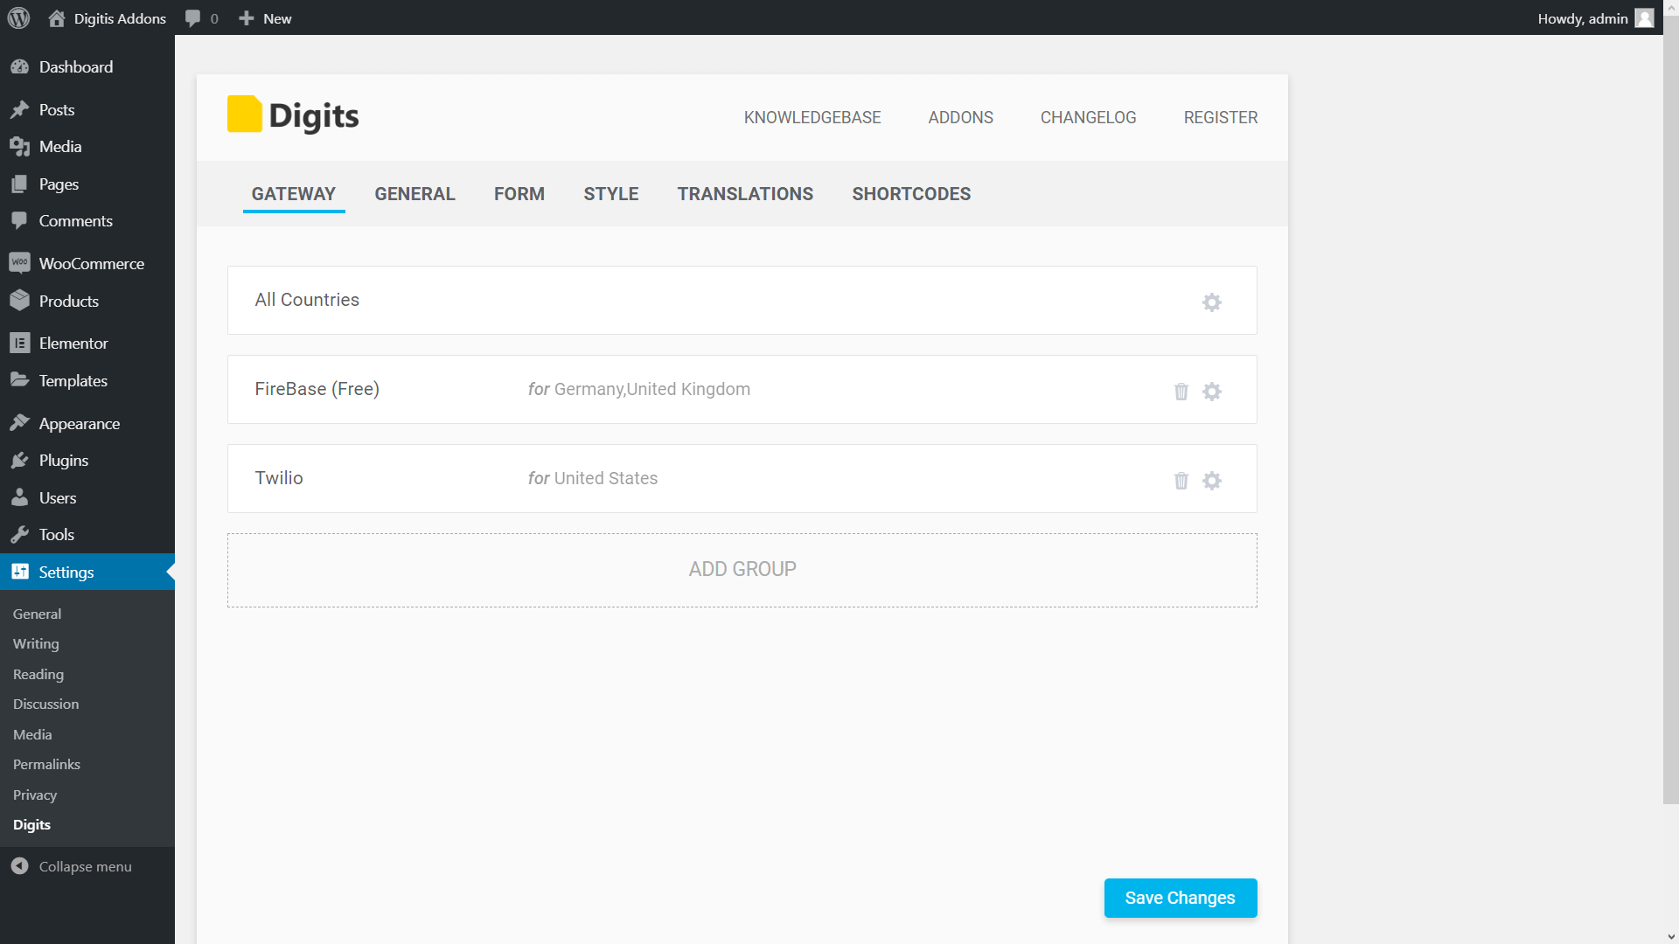Expand the FireBase (Free) group row

pyautogui.click(x=742, y=390)
